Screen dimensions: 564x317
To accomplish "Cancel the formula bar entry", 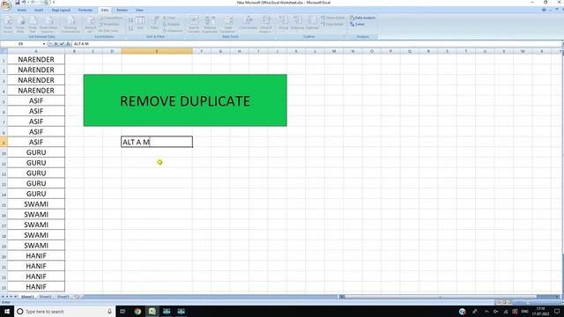I will [x=56, y=44].
